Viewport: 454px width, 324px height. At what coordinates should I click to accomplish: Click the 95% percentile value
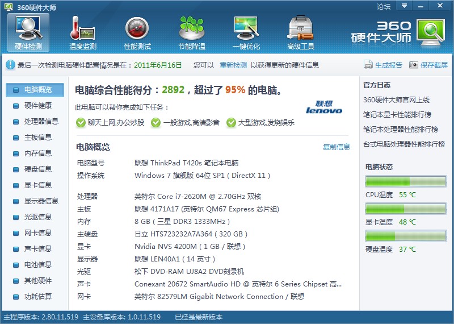[x=235, y=90]
